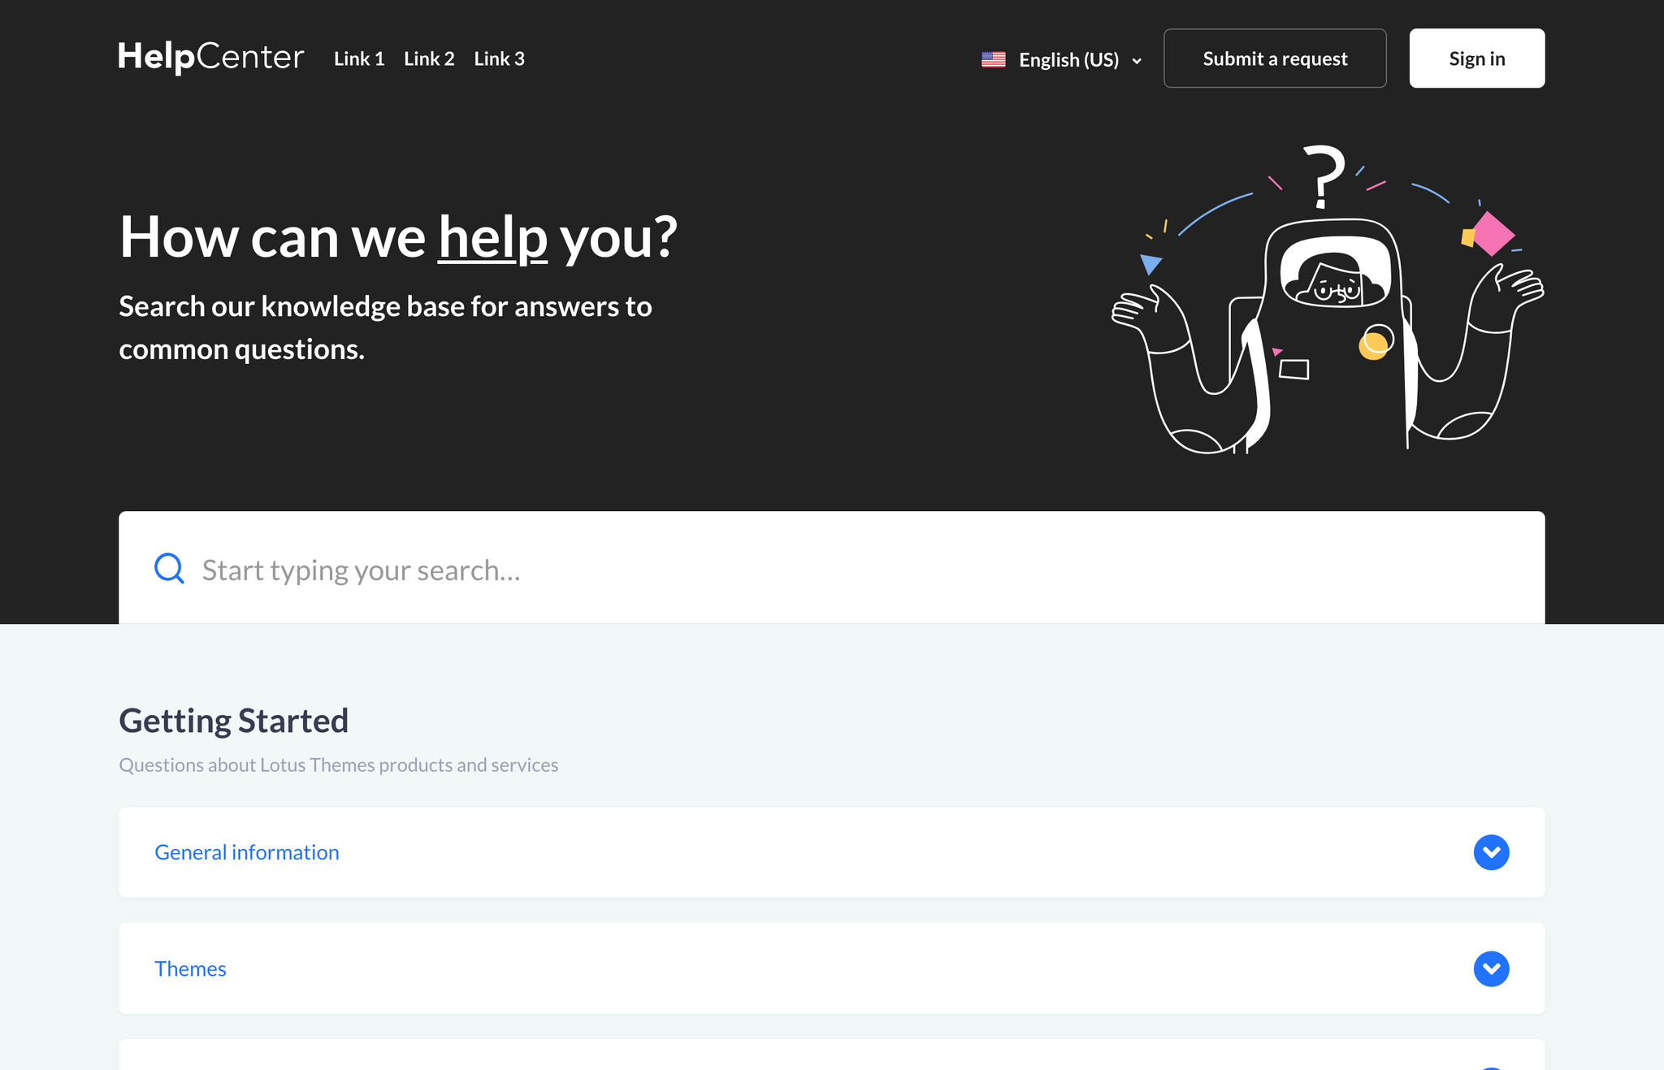Viewport: 1664px width, 1070px height.
Task: Click the pink diamond shape in illustration
Action: [x=1493, y=233]
